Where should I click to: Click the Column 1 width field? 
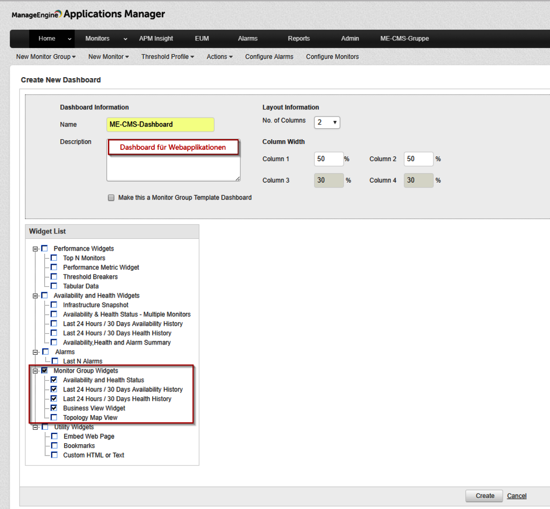coord(329,159)
